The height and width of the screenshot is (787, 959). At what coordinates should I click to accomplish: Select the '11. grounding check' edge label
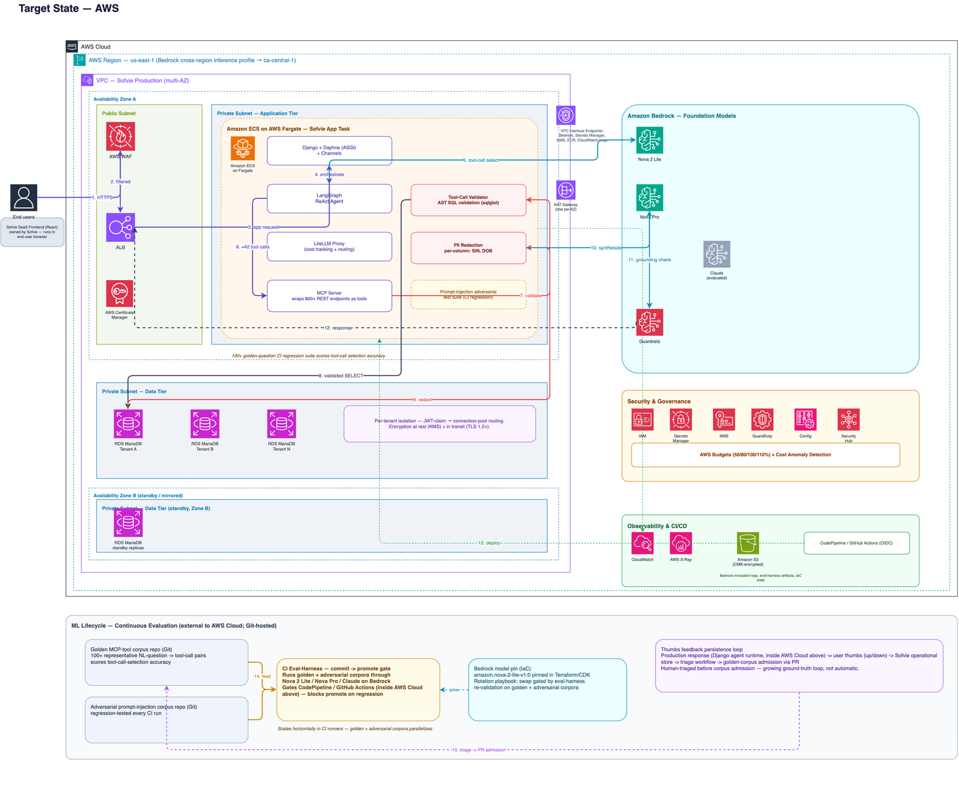650,260
